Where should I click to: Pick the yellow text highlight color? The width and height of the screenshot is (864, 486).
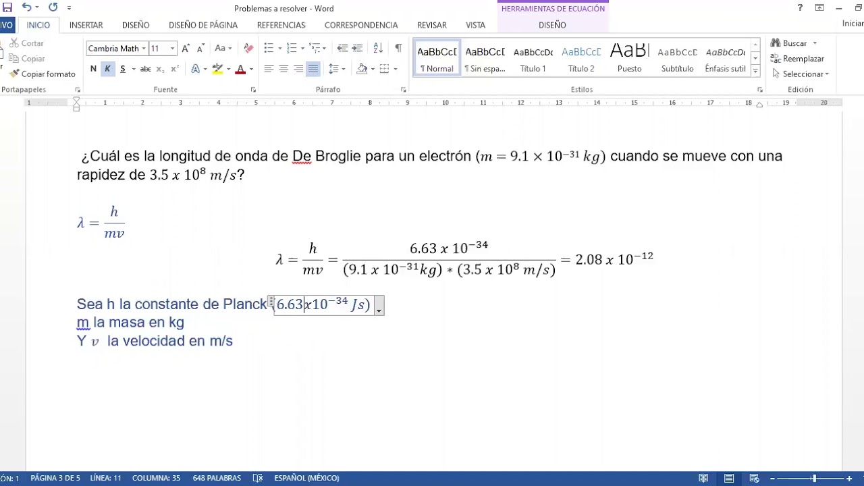[x=217, y=69]
